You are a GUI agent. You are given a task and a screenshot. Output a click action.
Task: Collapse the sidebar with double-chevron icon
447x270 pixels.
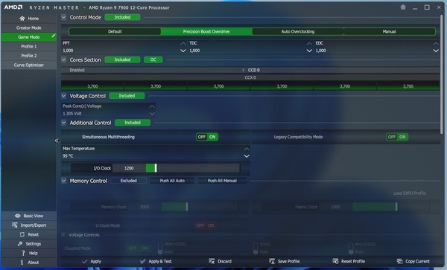tap(56, 141)
